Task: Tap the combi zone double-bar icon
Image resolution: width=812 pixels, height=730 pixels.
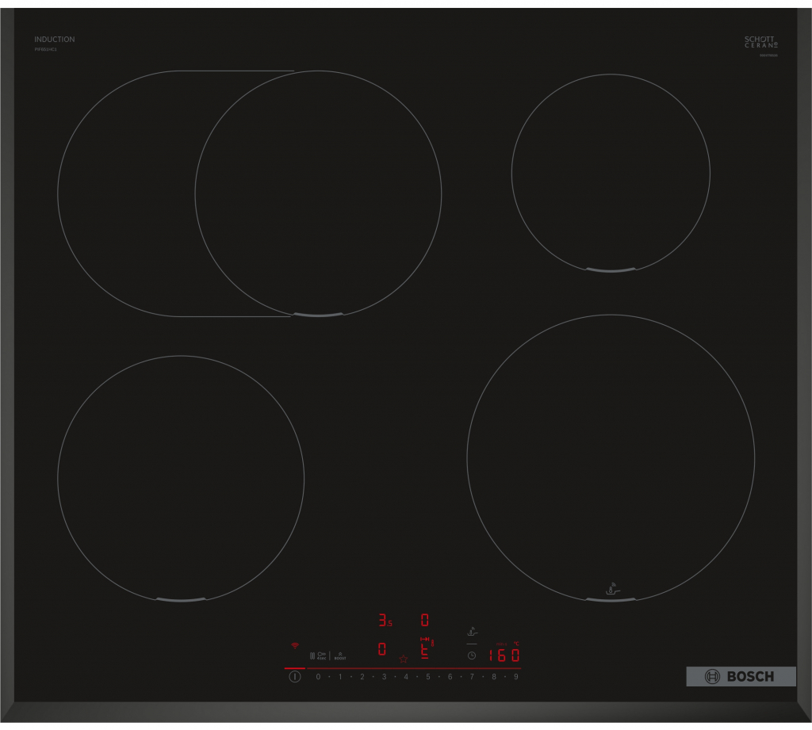Action: 312,655
